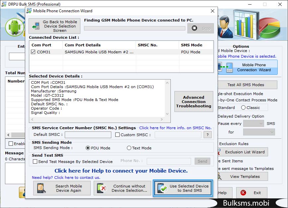Viewport: 288px width, 208px height.
Task: Click the magnifier phone icon on Search button
Action: click(41, 188)
